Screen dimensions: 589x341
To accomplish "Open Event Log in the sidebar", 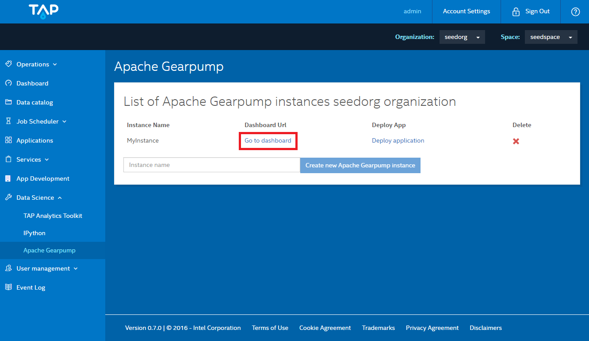I will (31, 287).
